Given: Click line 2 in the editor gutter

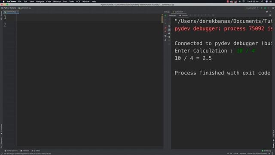Looking at the screenshot, I should tap(5, 25).
